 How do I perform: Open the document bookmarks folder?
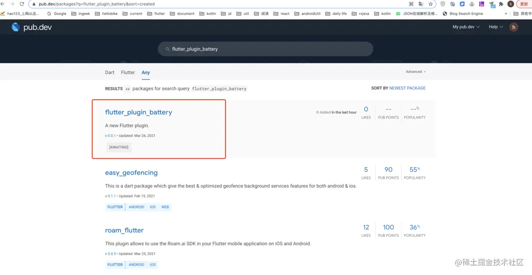coord(182,13)
